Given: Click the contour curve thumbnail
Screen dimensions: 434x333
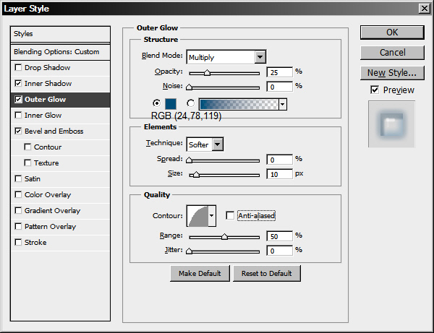Looking at the screenshot, I should pyautogui.click(x=197, y=215).
